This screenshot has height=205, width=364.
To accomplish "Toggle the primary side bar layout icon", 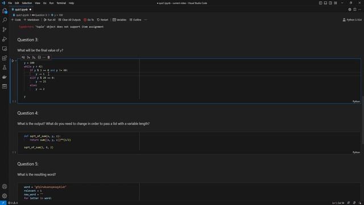I will click(x=320, y=3).
